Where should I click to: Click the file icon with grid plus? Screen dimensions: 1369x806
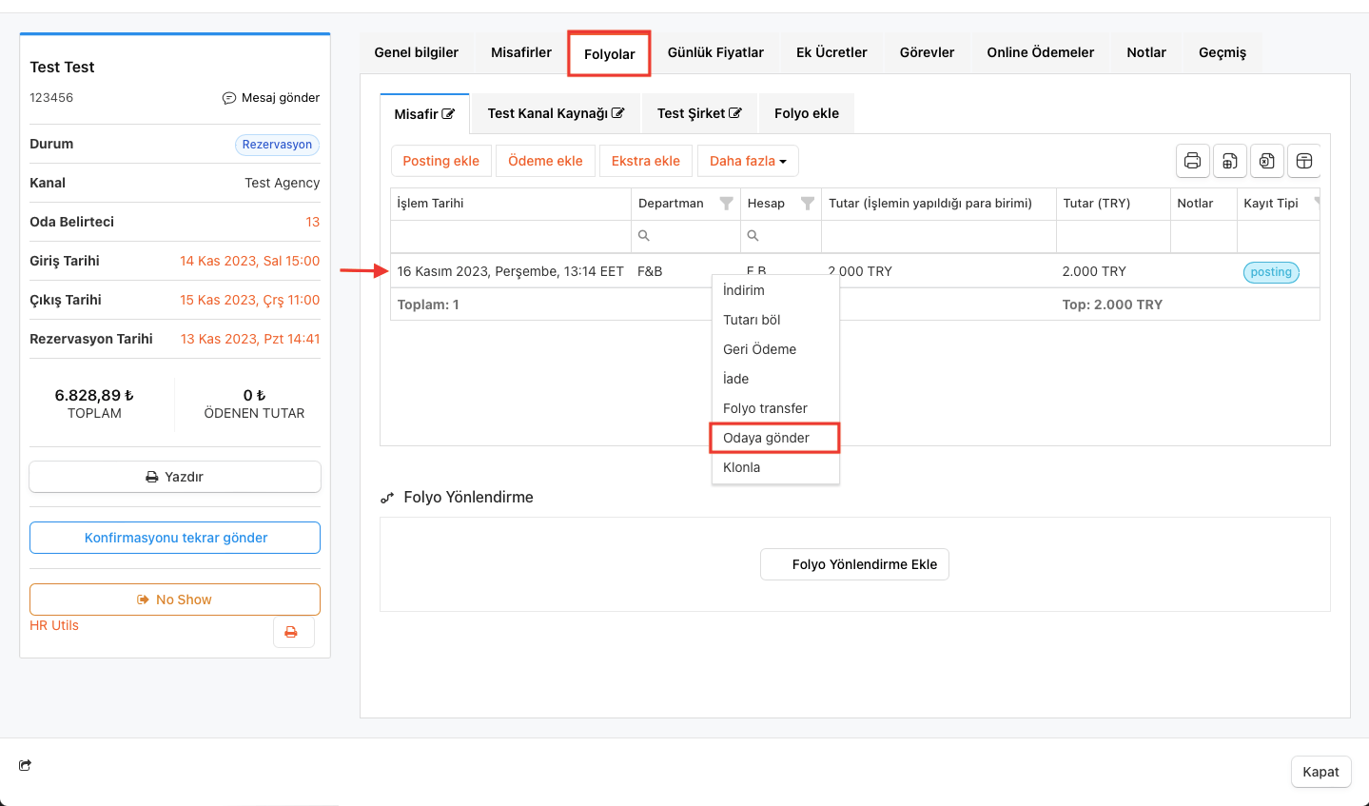[x=1229, y=161]
